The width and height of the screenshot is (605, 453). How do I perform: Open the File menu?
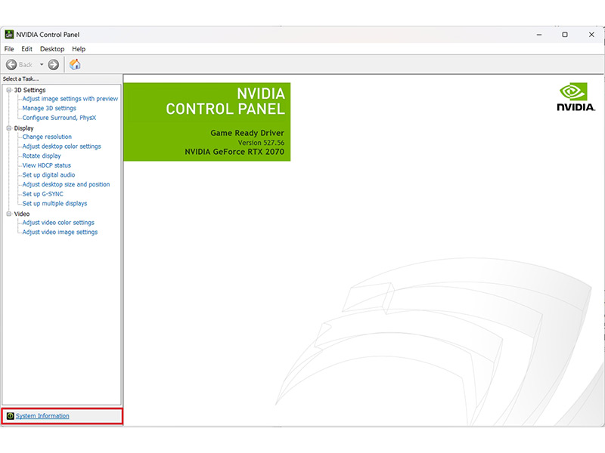point(9,49)
